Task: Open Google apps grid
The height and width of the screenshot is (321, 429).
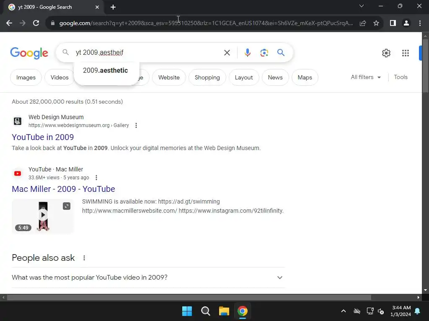Action: pos(405,53)
